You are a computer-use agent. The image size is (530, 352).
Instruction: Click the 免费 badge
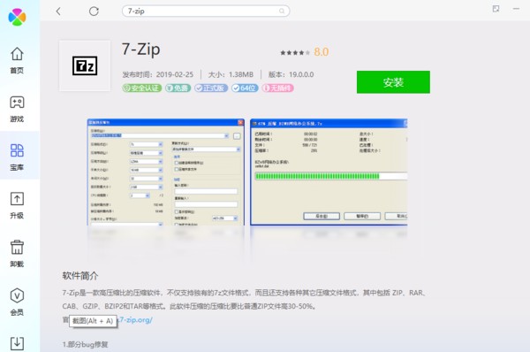click(x=178, y=88)
